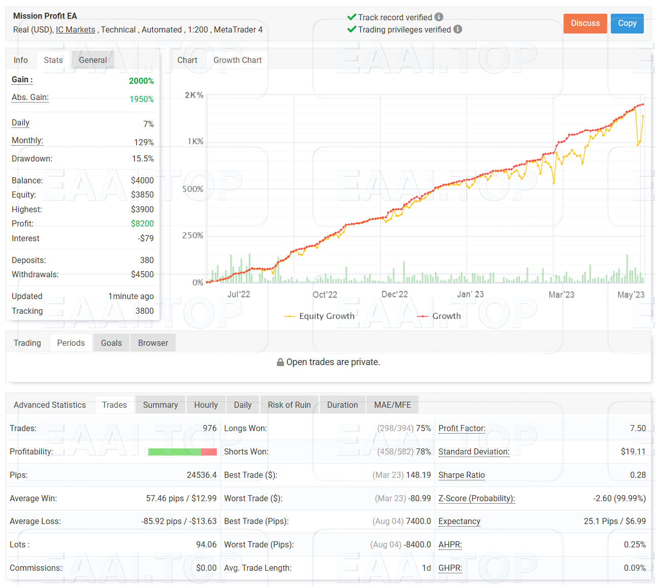Image resolution: width=656 pixels, height=586 pixels.
Task: Select the MAE/MFE tab
Action: pyautogui.click(x=392, y=405)
